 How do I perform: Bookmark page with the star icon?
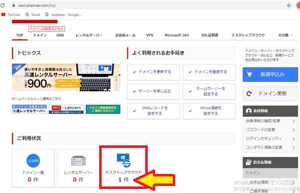288,6
